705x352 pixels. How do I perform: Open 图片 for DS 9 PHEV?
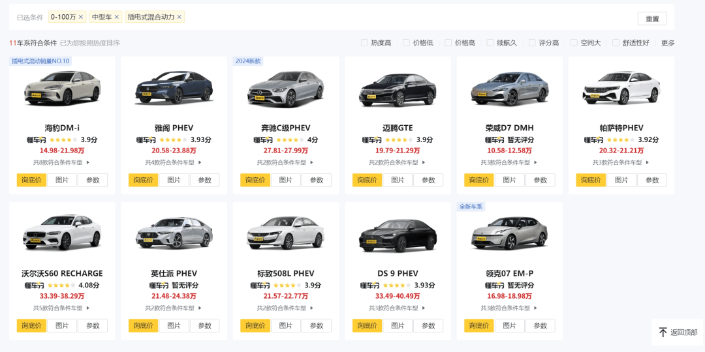398,325
